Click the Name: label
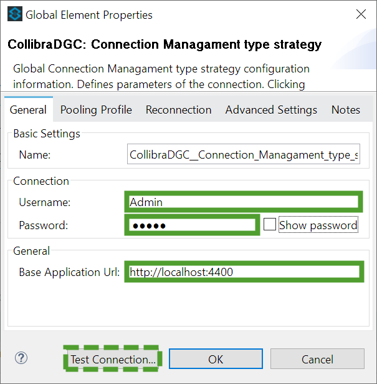 tap(35, 155)
